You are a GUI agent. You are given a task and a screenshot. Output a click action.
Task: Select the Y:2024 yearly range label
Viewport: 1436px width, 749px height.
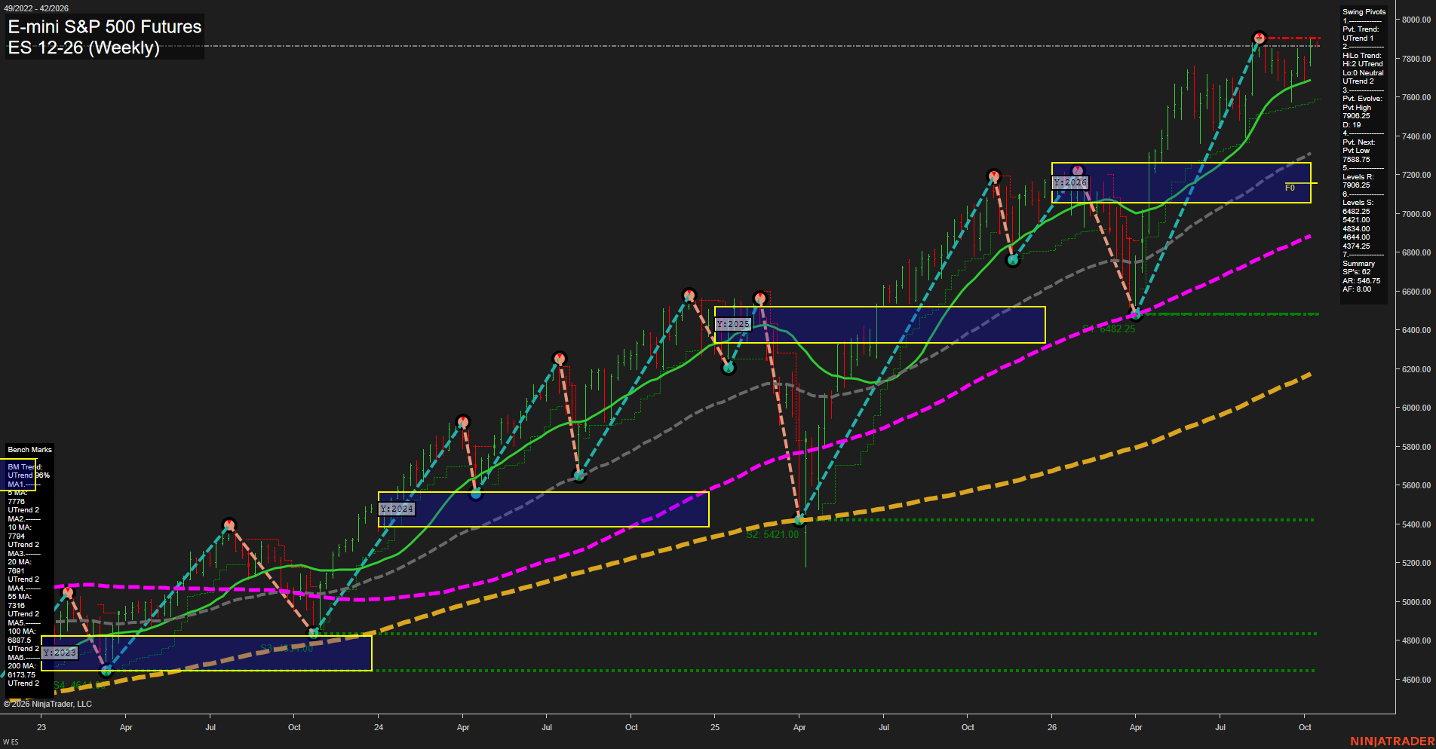pos(397,509)
